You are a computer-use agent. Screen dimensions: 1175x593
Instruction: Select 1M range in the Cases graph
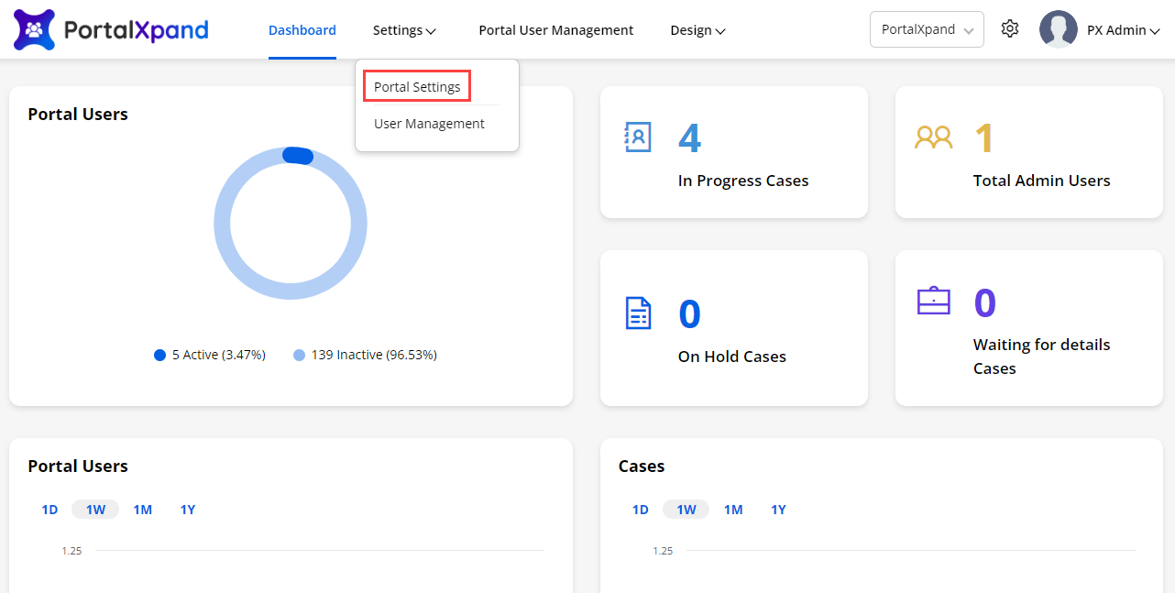pyautogui.click(x=733, y=510)
